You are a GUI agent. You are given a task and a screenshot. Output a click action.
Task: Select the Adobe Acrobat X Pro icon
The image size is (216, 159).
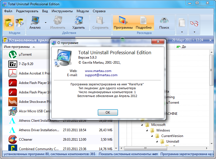click(x=13, y=73)
